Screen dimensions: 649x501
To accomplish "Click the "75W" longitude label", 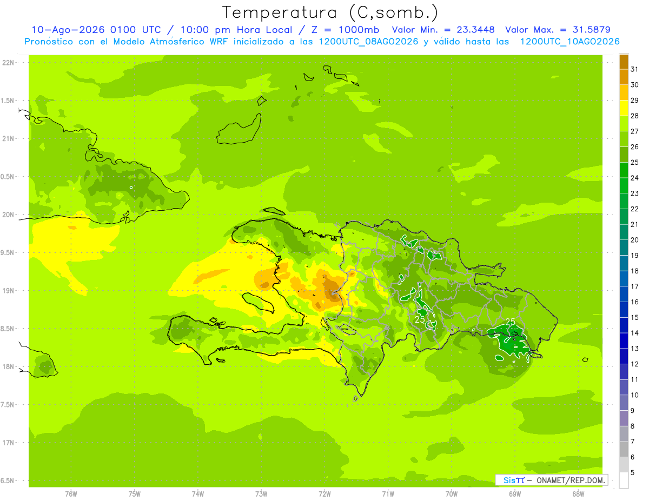I will (135, 495).
